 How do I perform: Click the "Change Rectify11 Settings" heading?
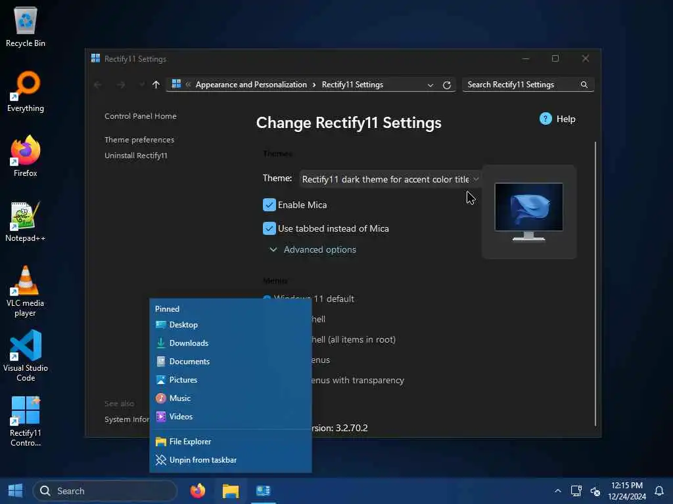coord(348,123)
